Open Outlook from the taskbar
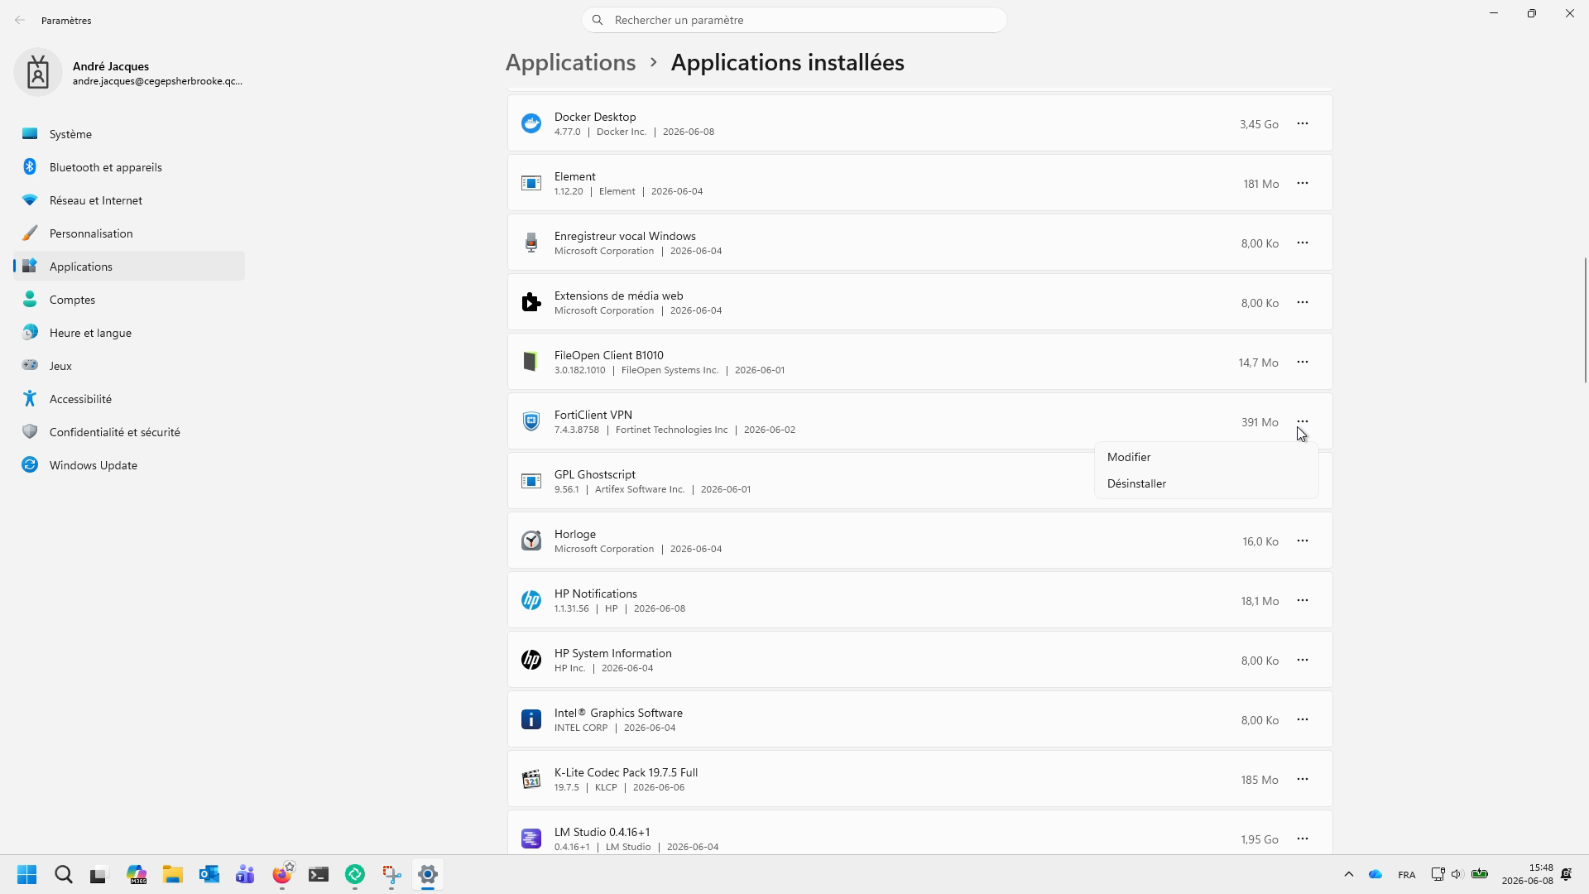 209,875
